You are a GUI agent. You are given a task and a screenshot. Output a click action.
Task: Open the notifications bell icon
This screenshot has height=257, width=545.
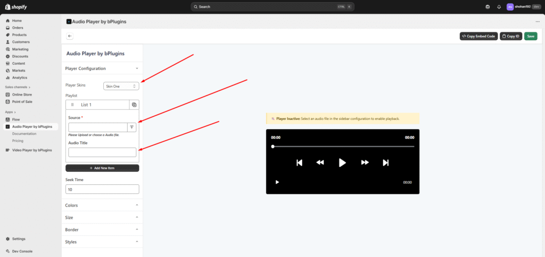pos(499,7)
